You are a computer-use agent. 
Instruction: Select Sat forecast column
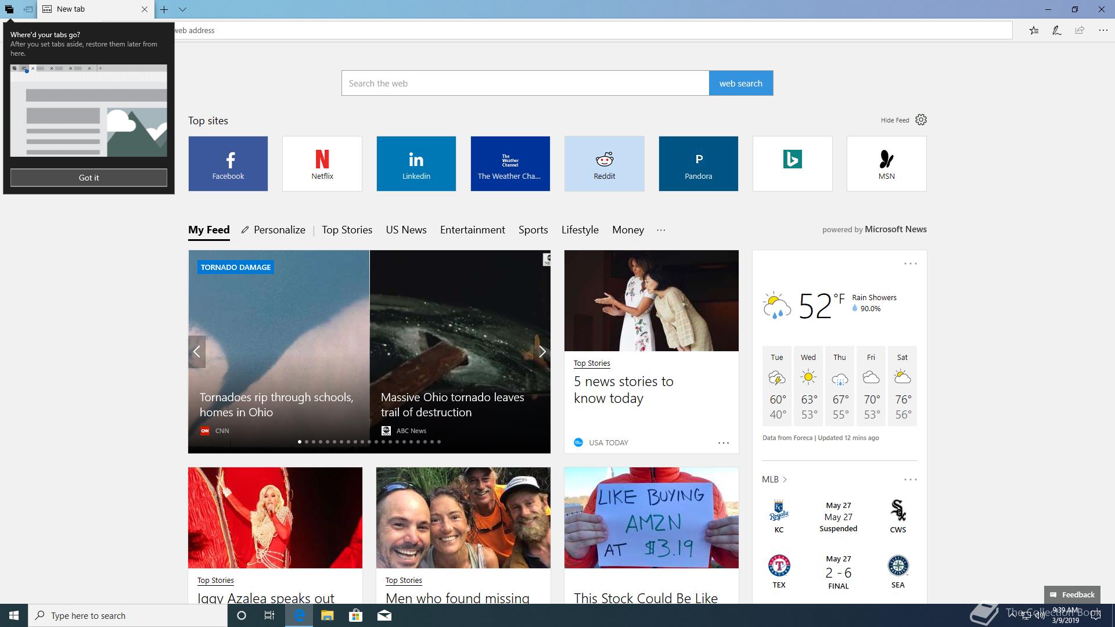902,386
